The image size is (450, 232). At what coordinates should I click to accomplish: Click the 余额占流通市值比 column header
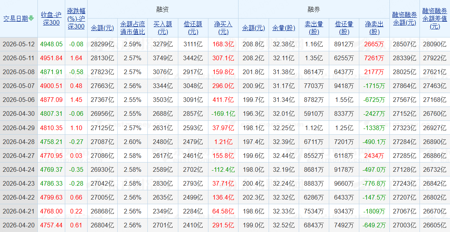[133, 28]
